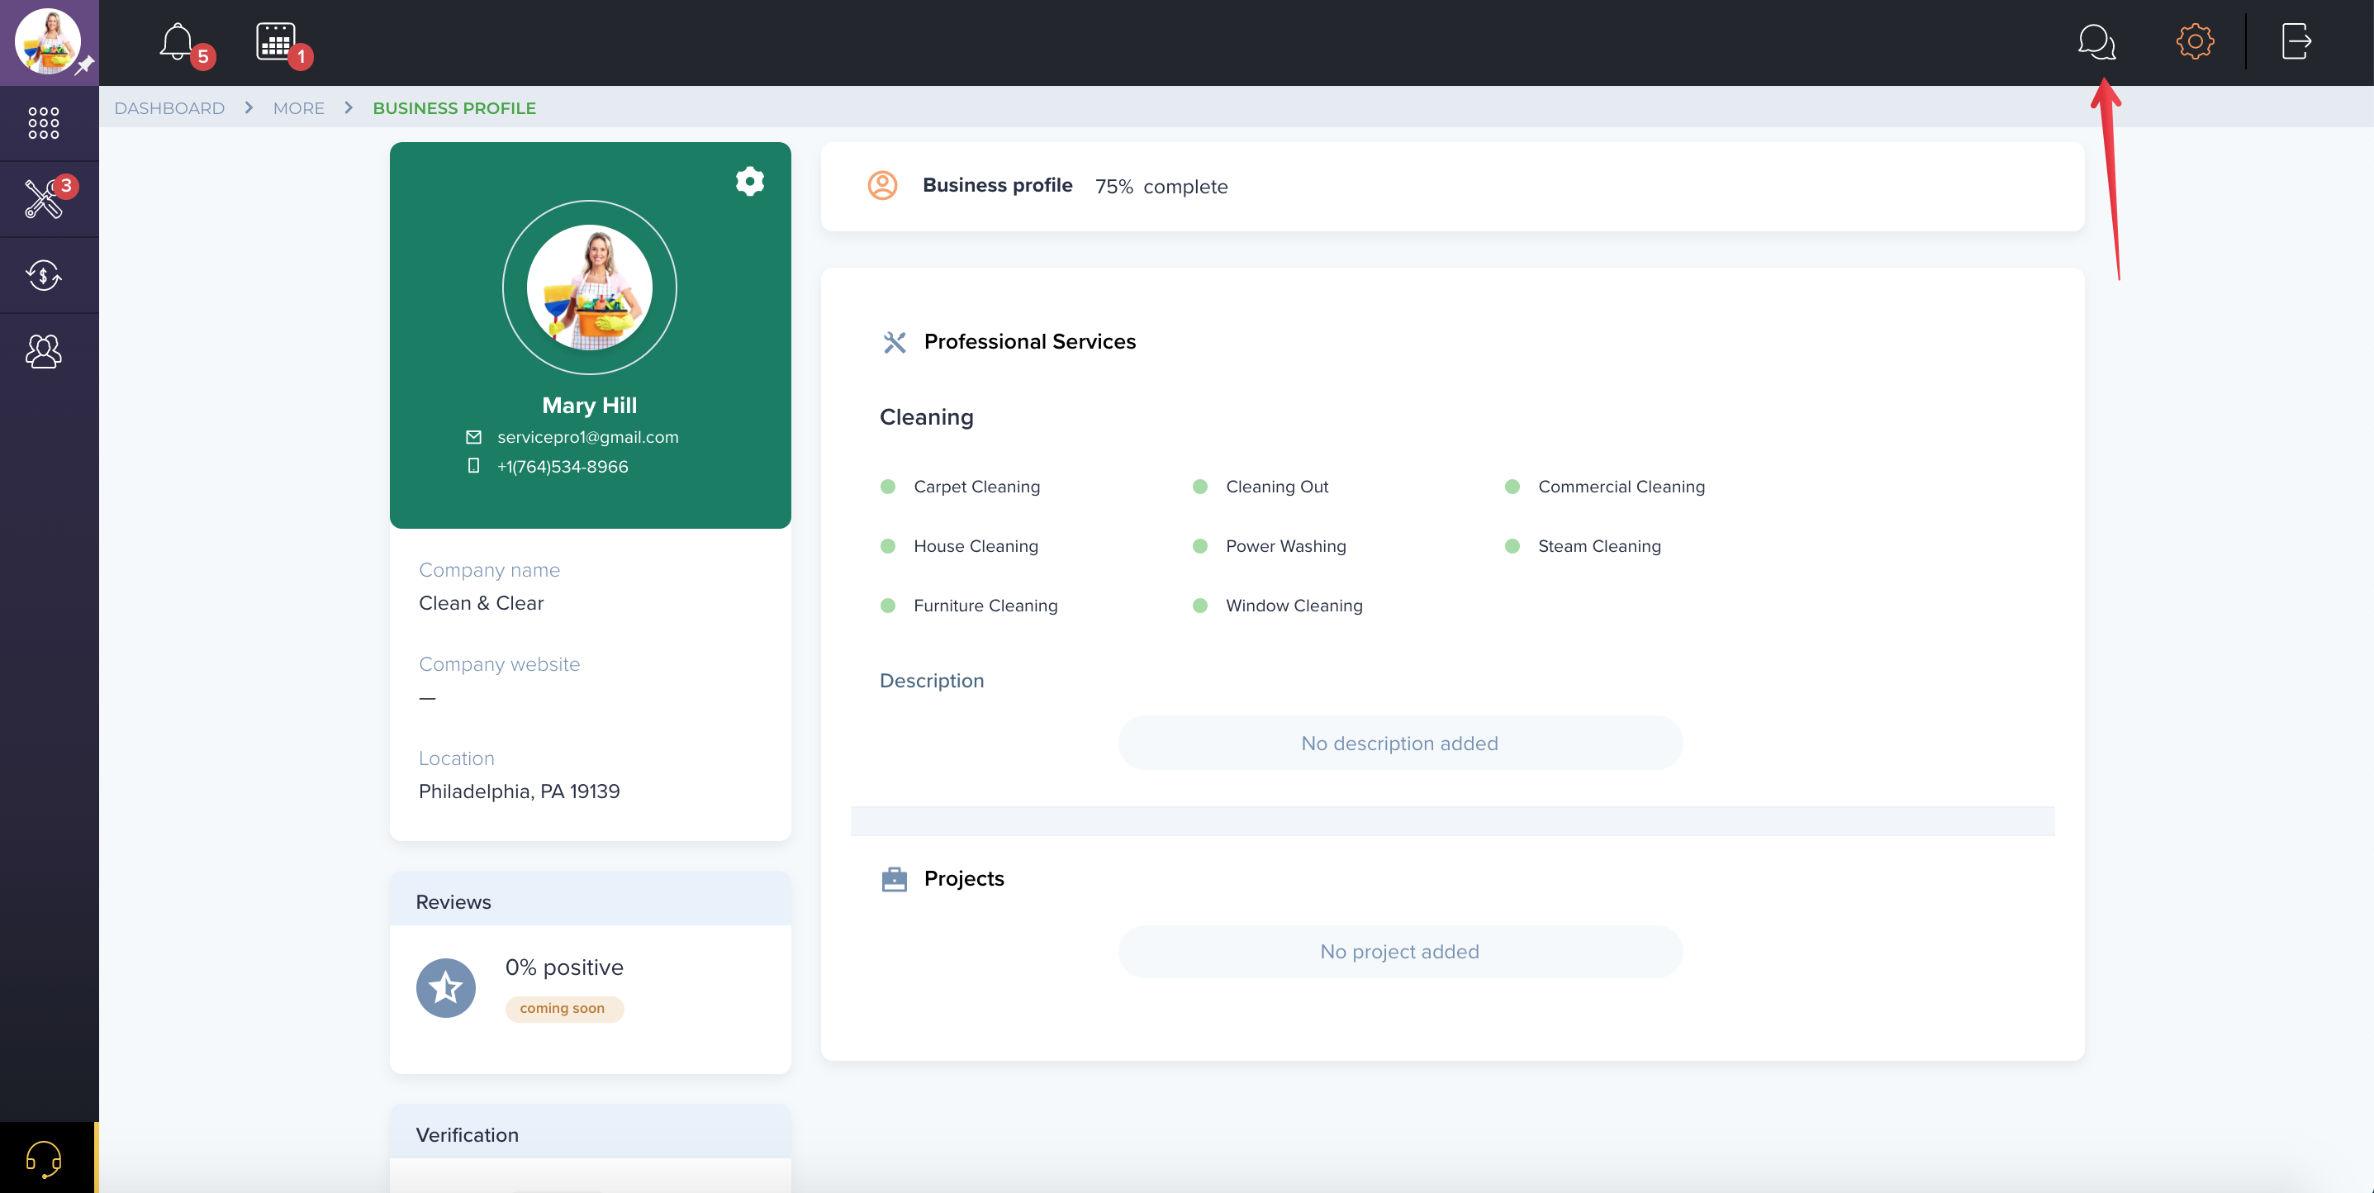Viewport: 2374px width, 1193px height.
Task: Go to DASHBOARD breadcrumb
Action: pos(169,108)
